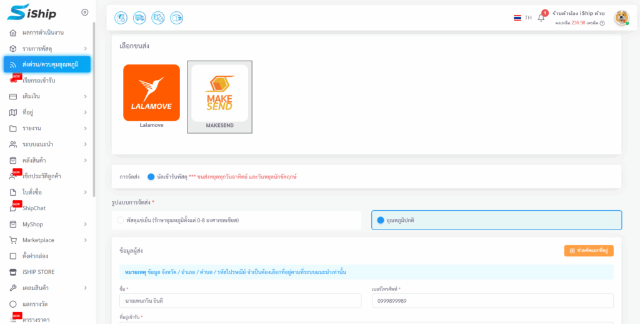Click the รายการพัสดุ box icon
The width and height of the screenshot is (640, 324).
(13, 49)
